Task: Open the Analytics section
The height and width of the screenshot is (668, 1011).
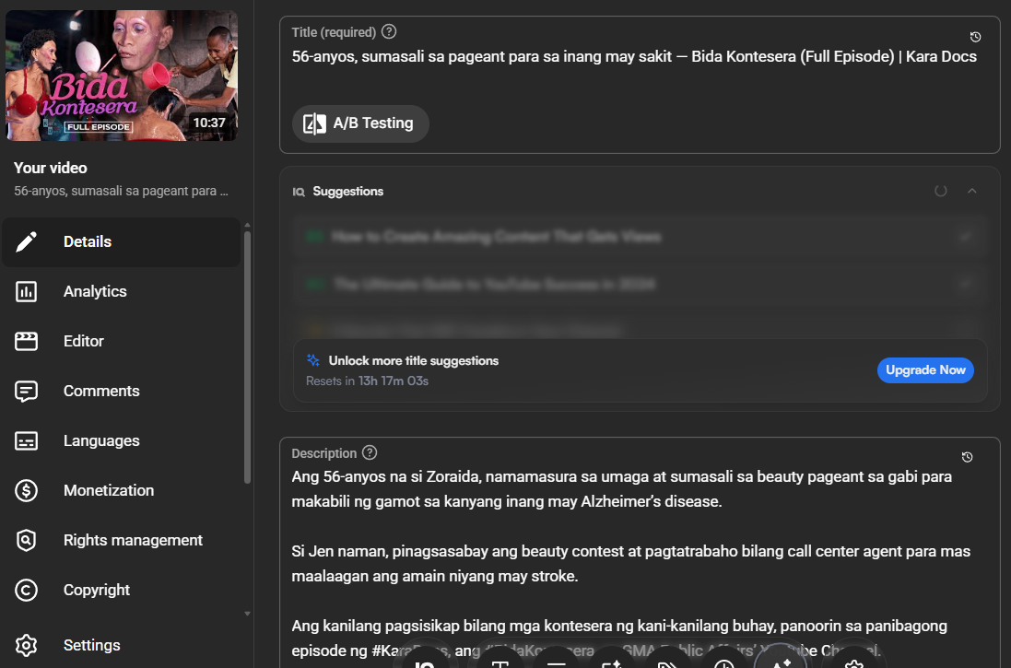Action: tap(122, 291)
